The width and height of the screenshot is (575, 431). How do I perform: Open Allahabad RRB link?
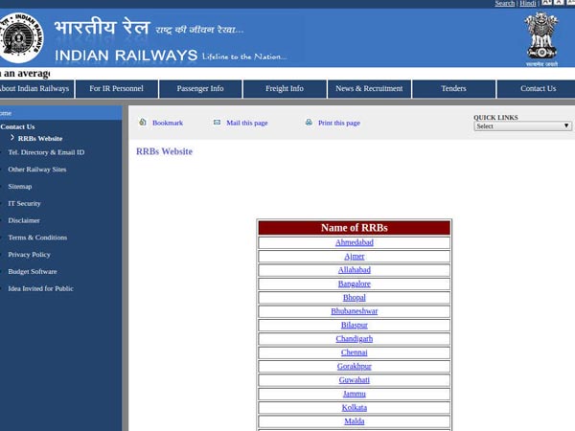(x=355, y=270)
